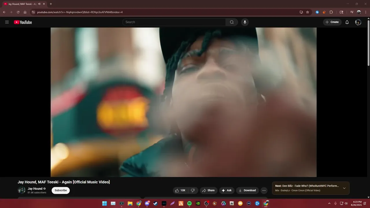Open Chrome three-dot menu
The image size is (370, 208).
tap(366, 12)
